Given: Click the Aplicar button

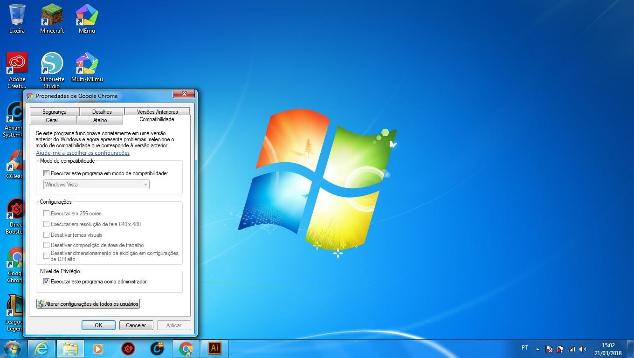Looking at the screenshot, I should pyautogui.click(x=174, y=325).
